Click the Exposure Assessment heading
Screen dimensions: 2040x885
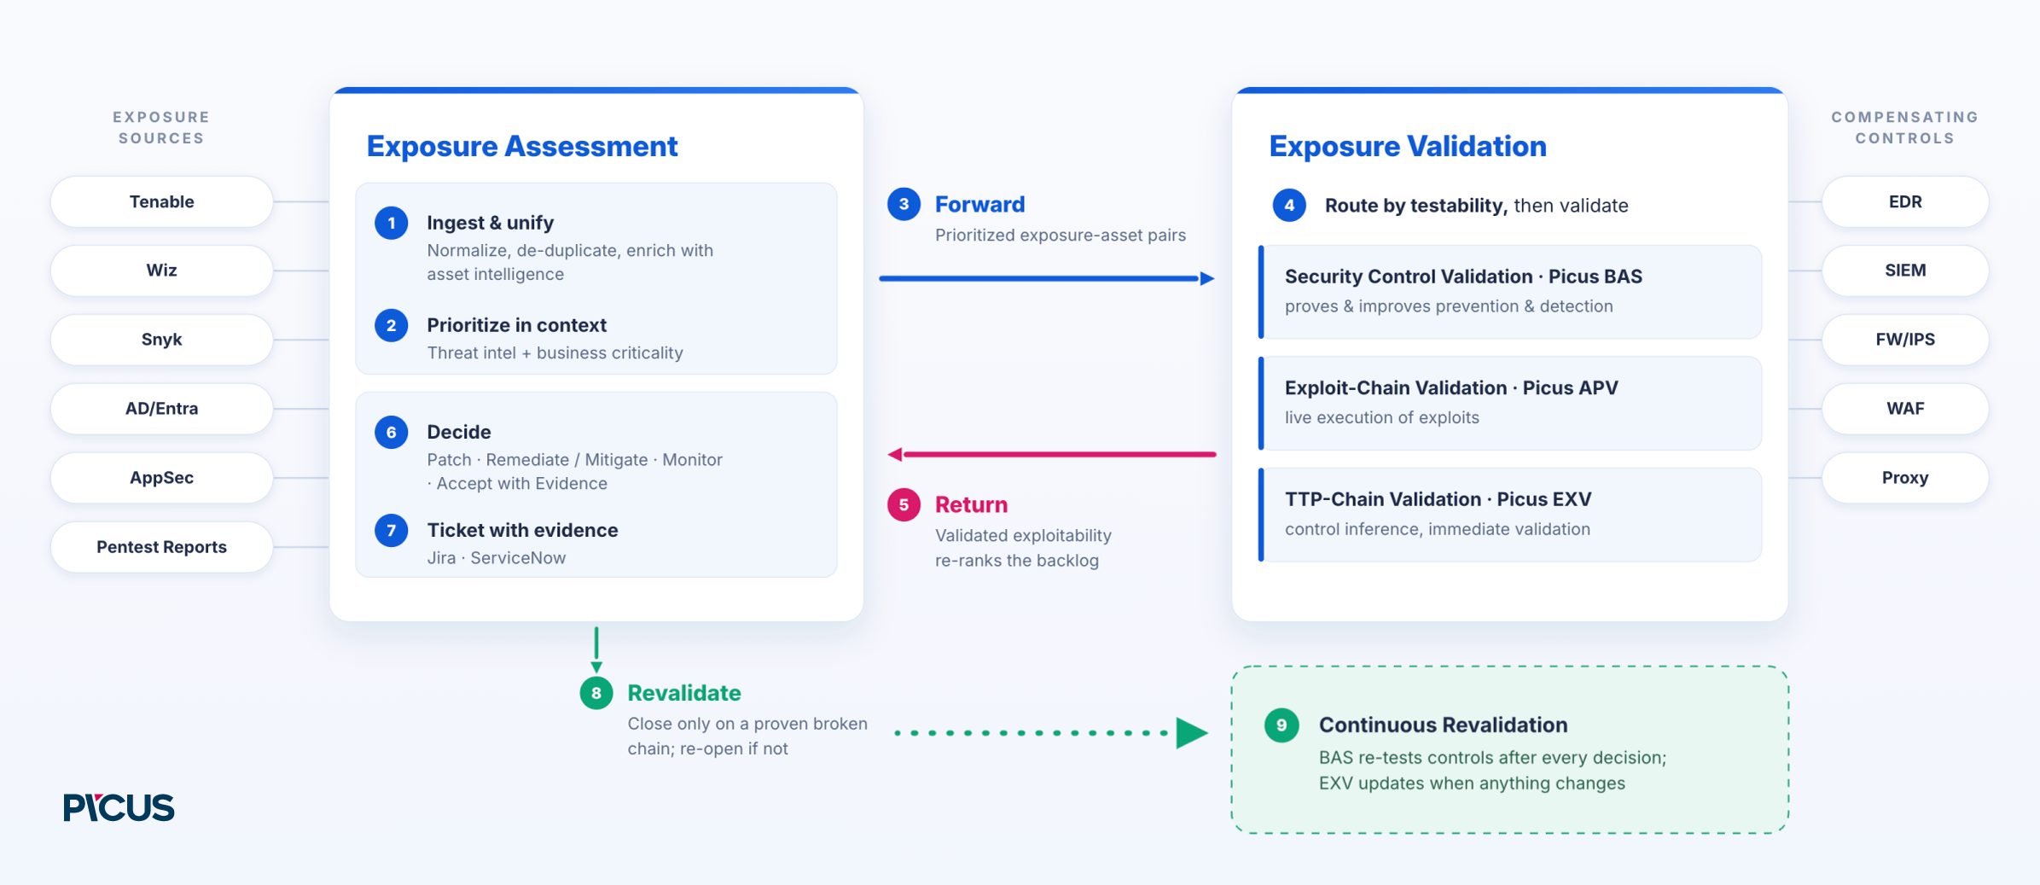pyautogui.click(x=522, y=147)
